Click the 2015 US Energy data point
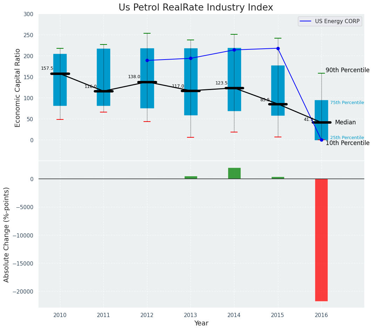The image size is (373, 330). pos(278,48)
